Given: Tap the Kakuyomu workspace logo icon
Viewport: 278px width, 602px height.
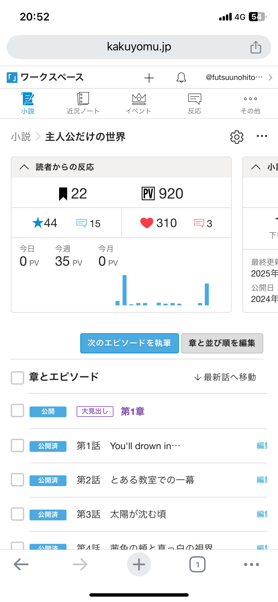Looking at the screenshot, I should 12,78.
